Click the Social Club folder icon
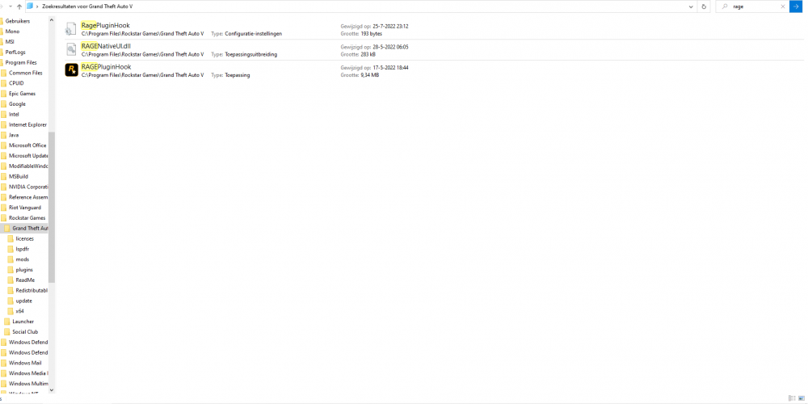This screenshot has width=808, height=404. click(x=7, y=332)
